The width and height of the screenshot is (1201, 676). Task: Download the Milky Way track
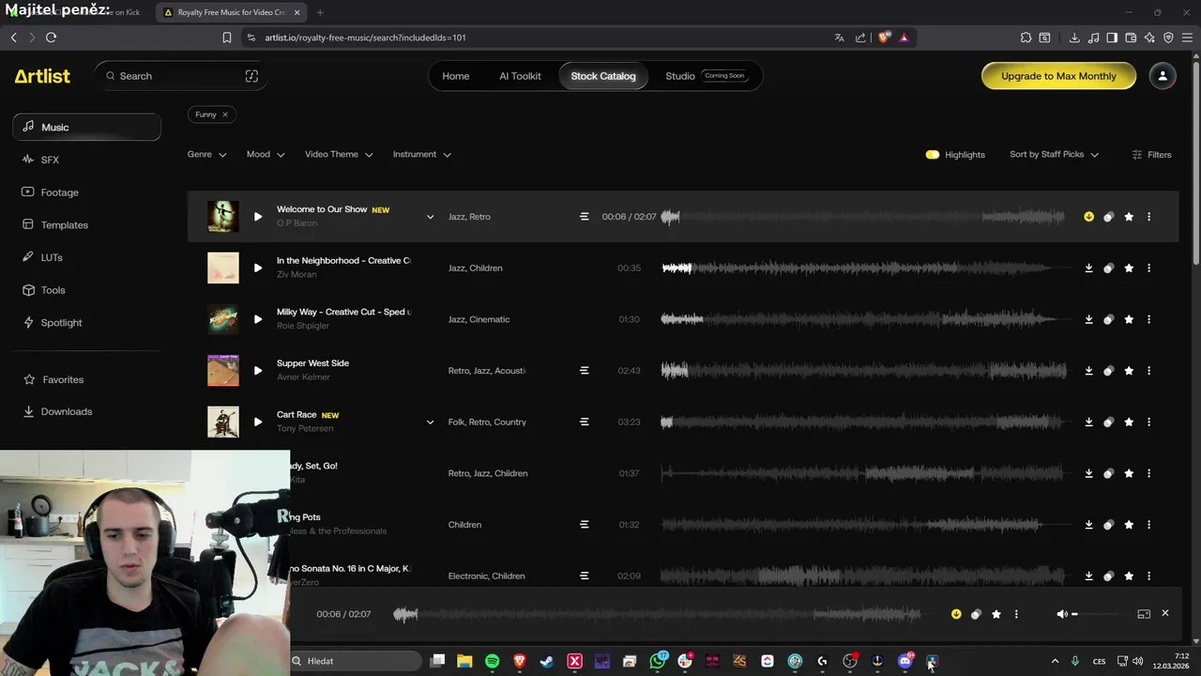[1088, 319]
